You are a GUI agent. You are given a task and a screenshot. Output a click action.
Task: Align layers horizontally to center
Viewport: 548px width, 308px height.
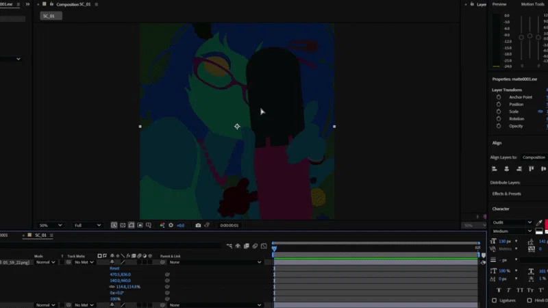[x=507, y=169]
